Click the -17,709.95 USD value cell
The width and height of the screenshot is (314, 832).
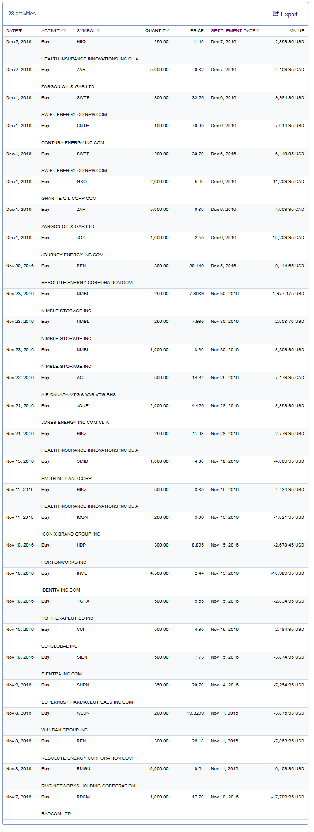(x=288, y=797)
